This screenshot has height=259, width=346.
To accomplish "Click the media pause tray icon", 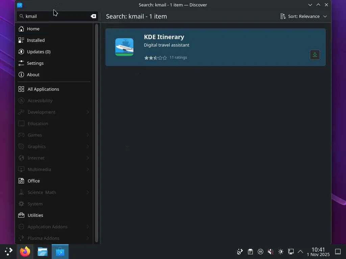I will point(261,252).
